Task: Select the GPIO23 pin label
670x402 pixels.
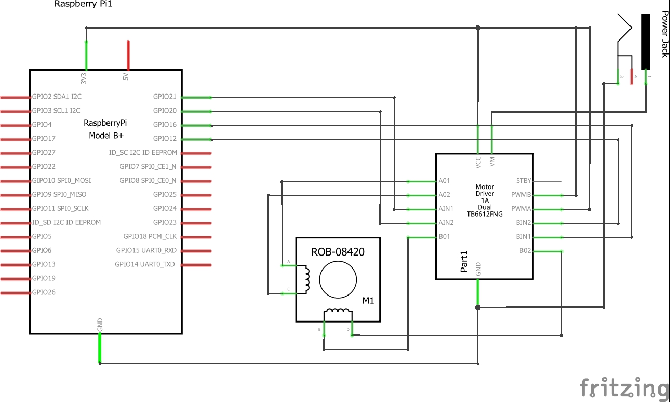Action: [x=165, y=222]
